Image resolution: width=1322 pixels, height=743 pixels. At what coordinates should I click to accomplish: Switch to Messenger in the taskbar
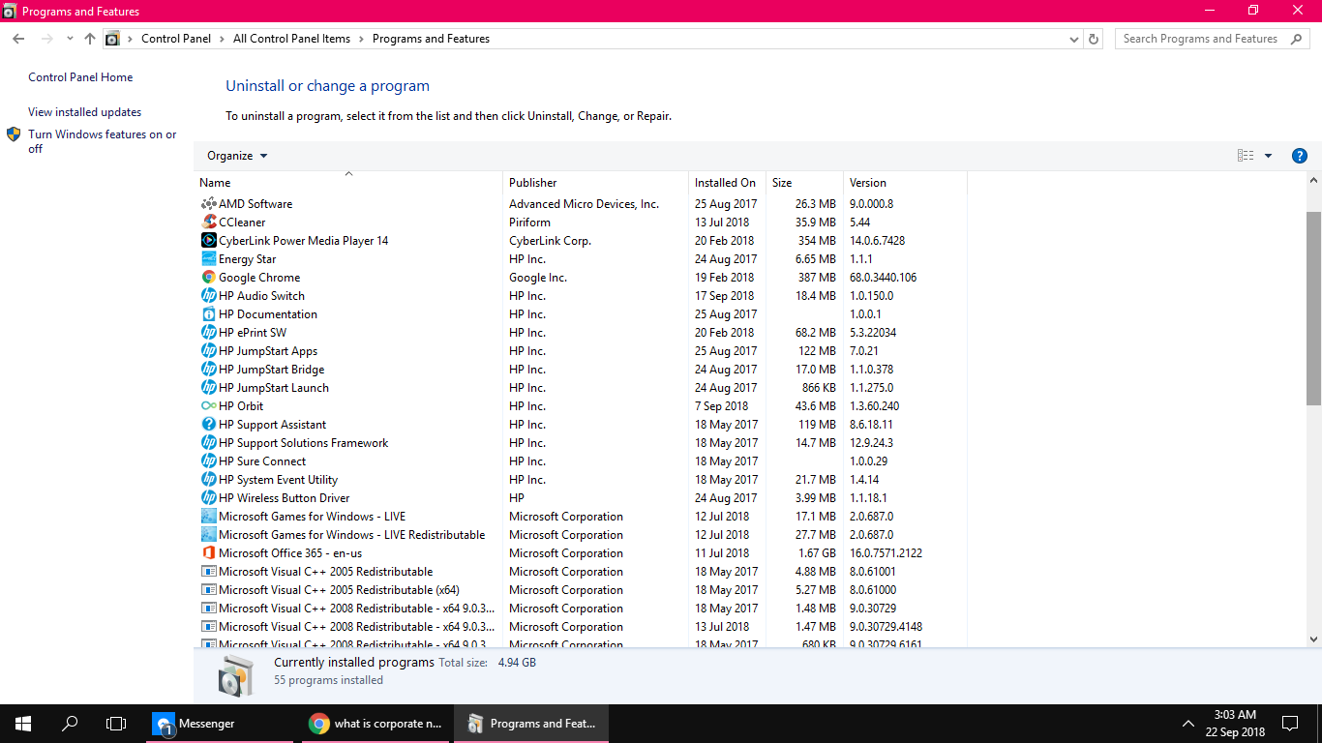point(219,724)
